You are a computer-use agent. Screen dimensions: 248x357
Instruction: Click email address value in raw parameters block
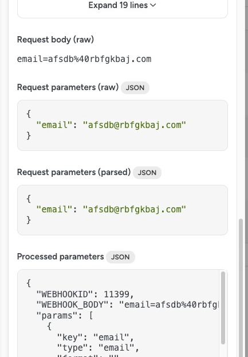[x=135, y=125]
